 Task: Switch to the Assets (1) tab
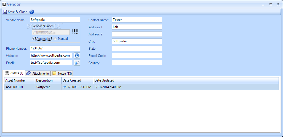[x=14, y=73]
